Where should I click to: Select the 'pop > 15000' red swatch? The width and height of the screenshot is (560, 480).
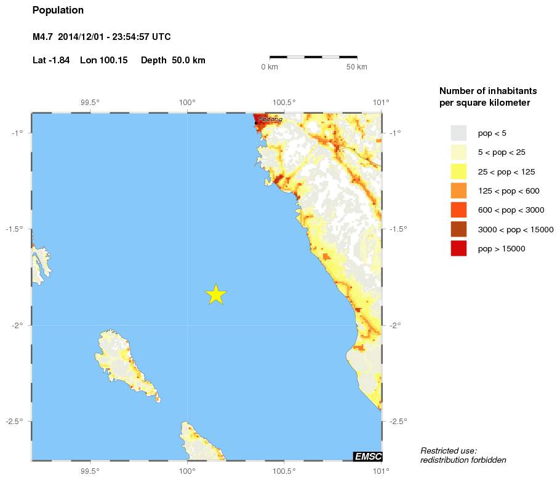point(458,248)
